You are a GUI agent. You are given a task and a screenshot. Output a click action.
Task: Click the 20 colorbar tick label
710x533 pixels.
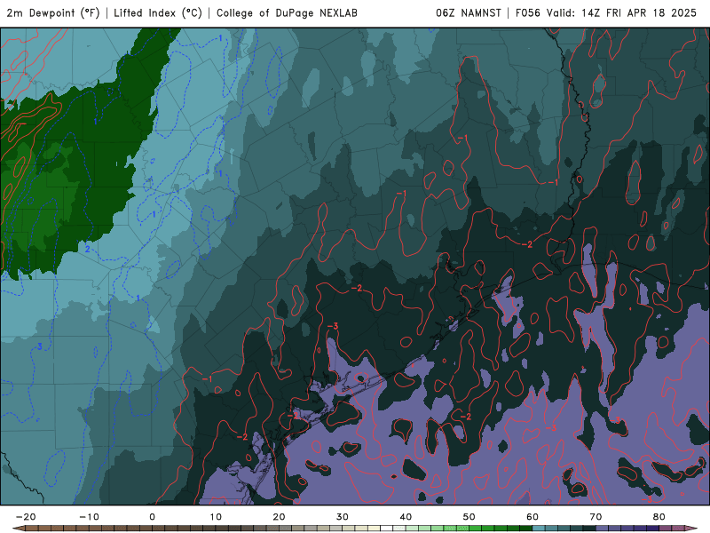point(279,517)
